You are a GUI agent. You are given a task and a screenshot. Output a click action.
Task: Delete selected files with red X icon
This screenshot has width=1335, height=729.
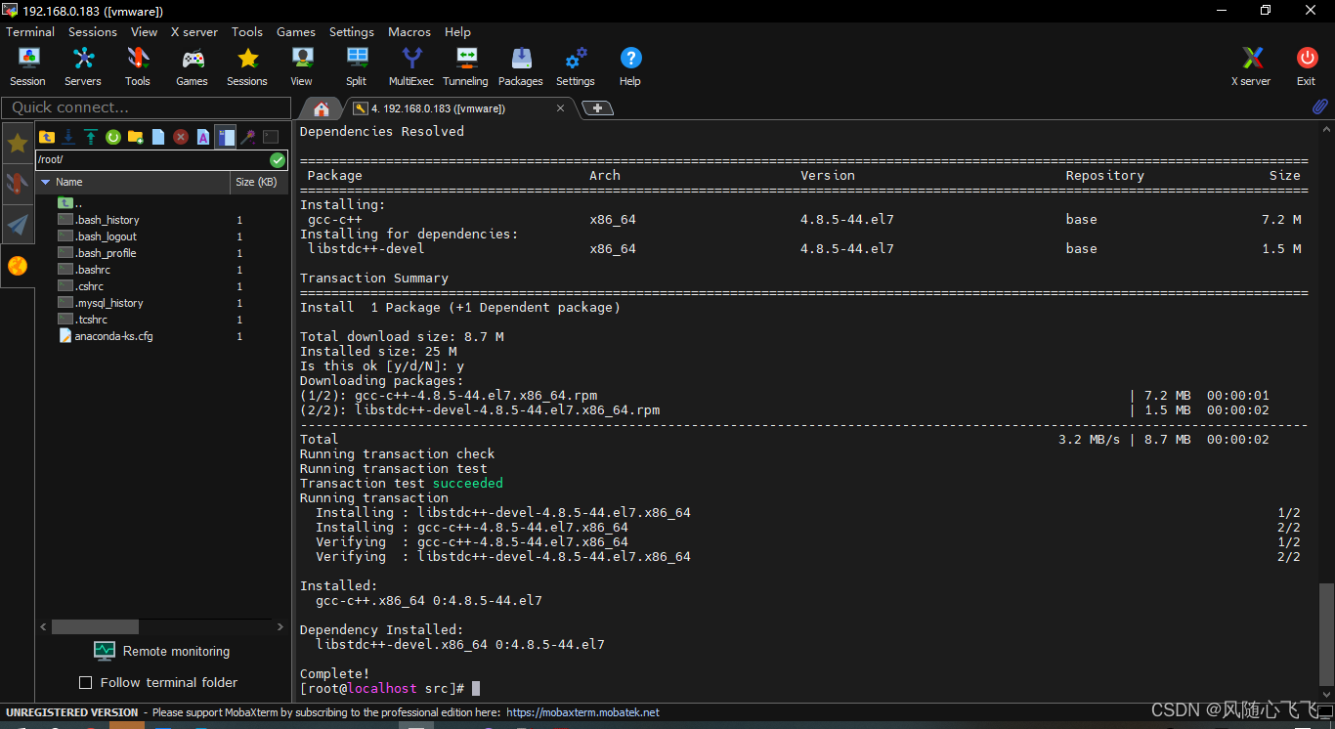pos(181,137)
